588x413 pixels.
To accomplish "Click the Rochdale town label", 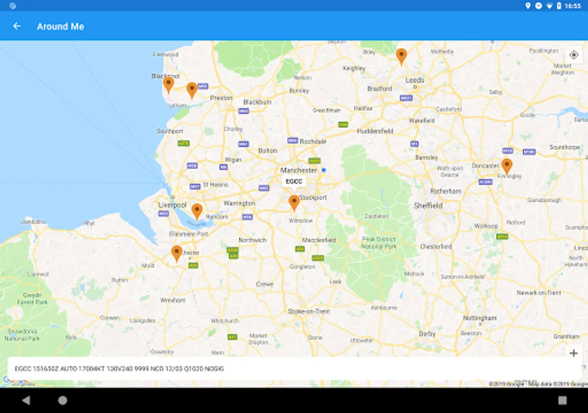I will [x=313, y=141].
